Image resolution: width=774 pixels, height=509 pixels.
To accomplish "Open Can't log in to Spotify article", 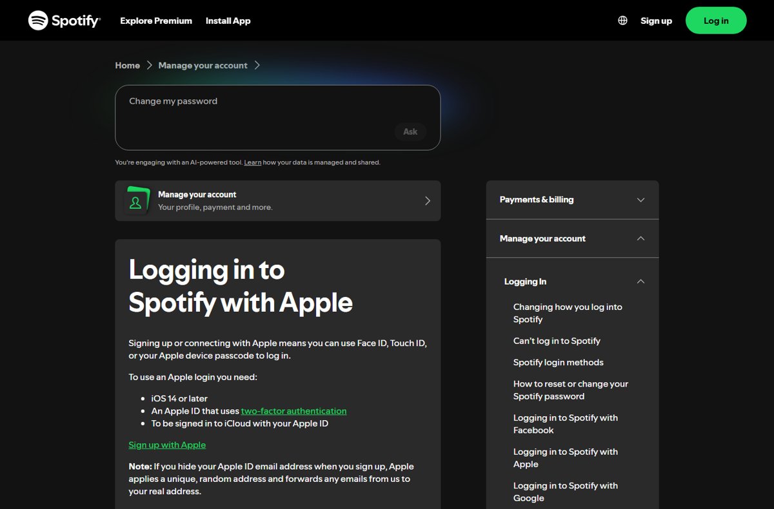I will click(x=557, y=341).
